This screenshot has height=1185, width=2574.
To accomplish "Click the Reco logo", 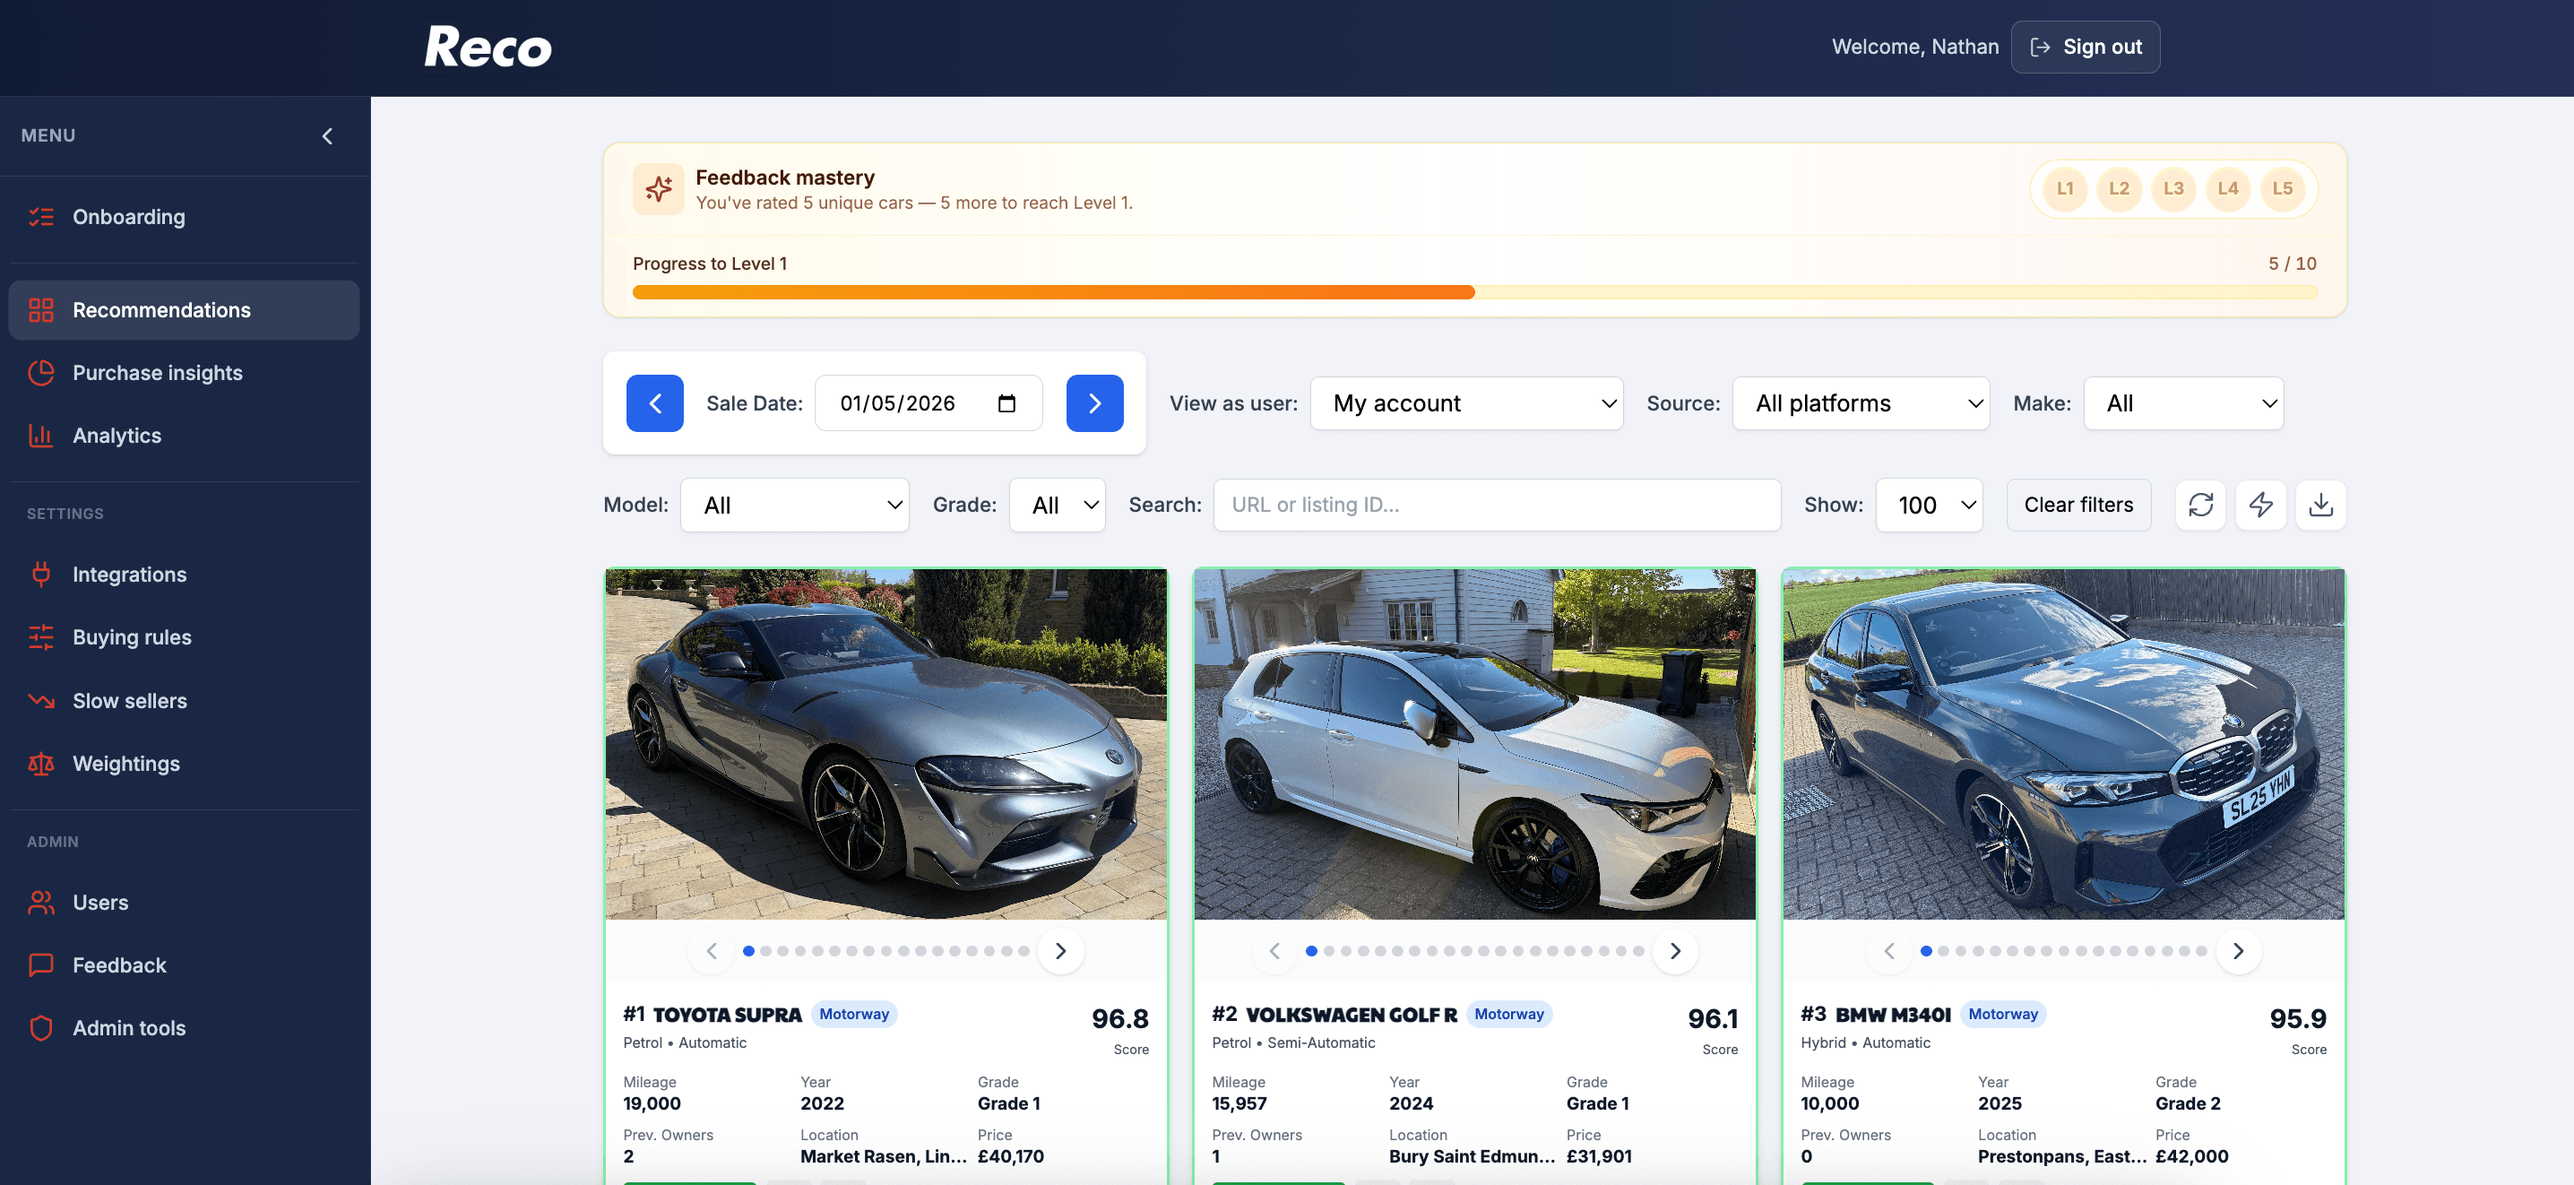I will coord(488,47).
